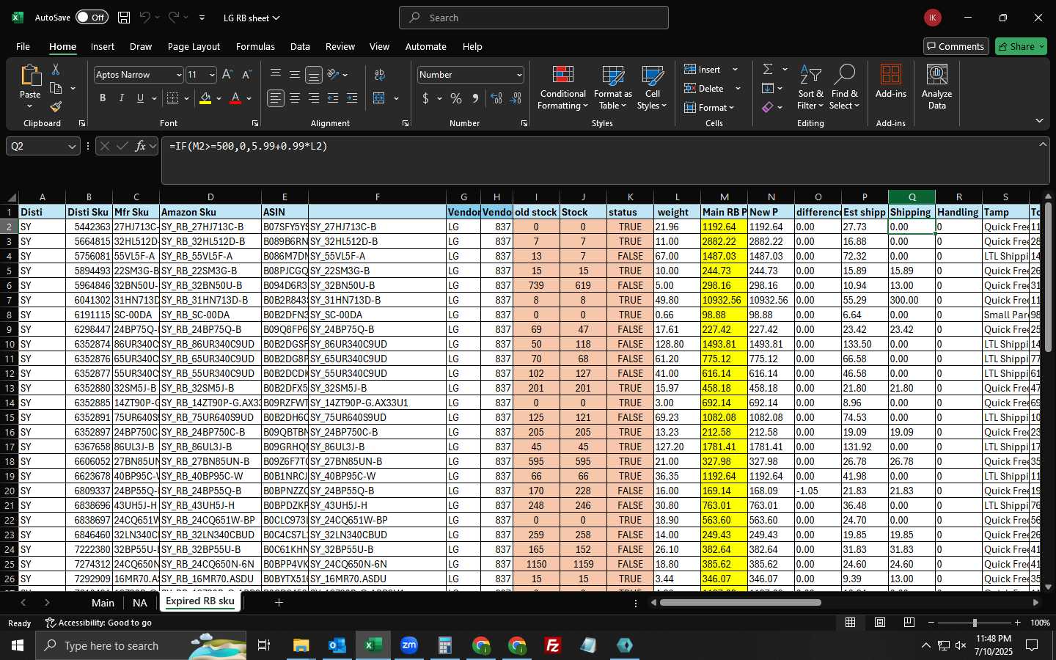
Task: Click Accessibility: Good to go status
Action: coord(99,623)
